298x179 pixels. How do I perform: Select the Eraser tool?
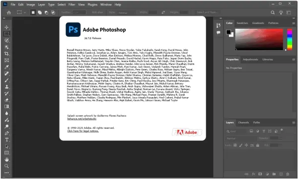point(6,100)
